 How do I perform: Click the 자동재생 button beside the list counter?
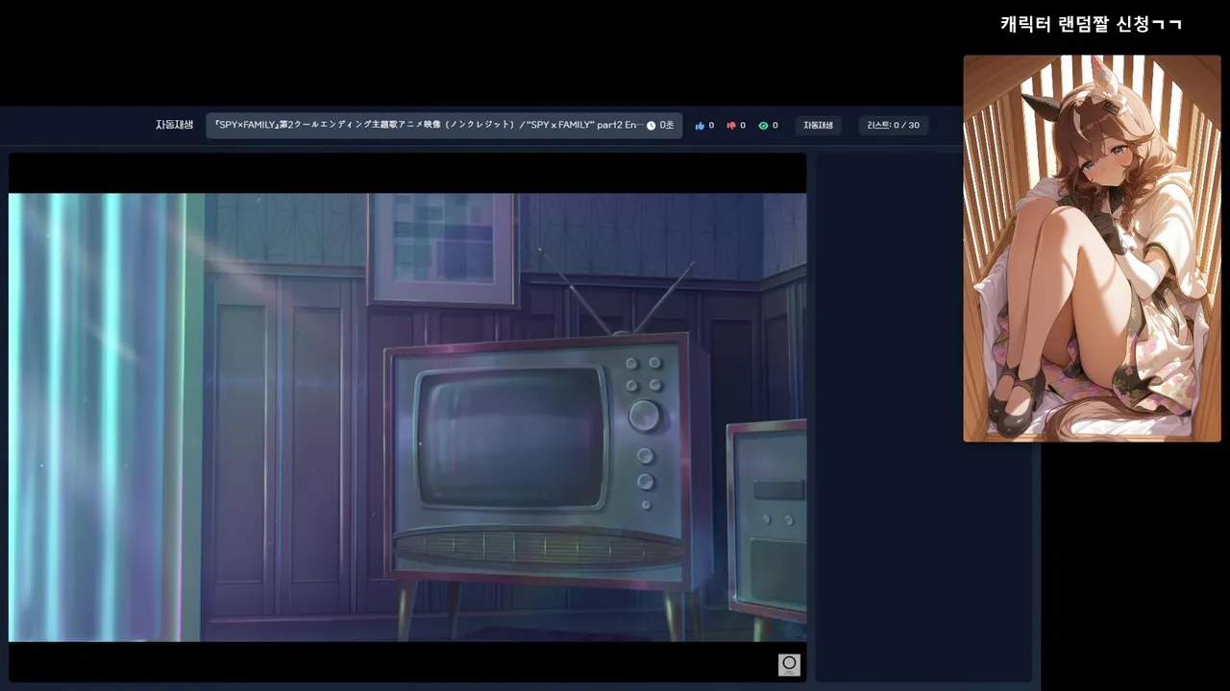tap(819, 126)
